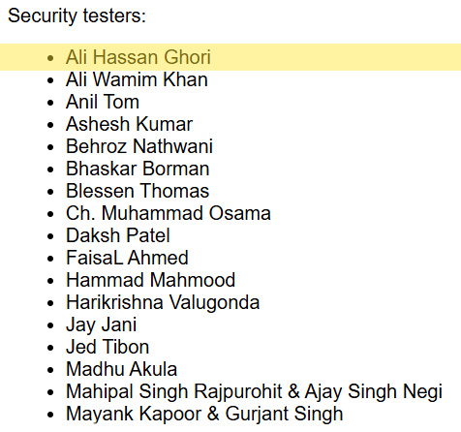461x432 pixels.
Task: Select Mahipal Singh Rajpurohit & Ajay Singh Negi
Action: (254, 391)
